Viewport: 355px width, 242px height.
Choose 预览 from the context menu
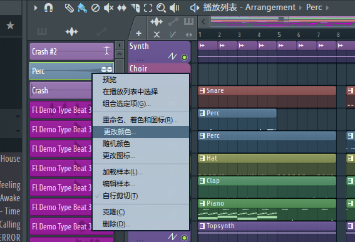141,80
